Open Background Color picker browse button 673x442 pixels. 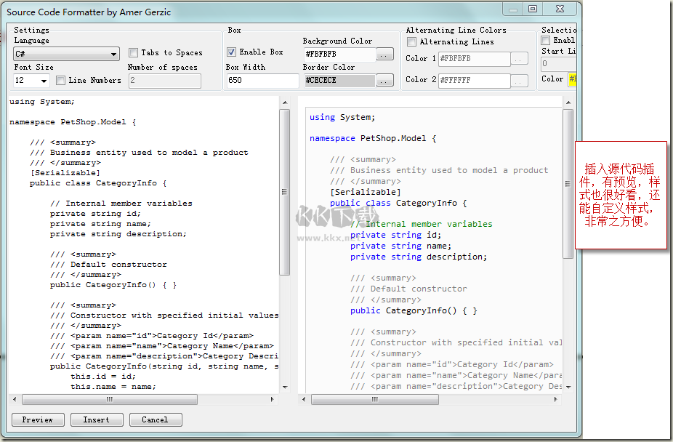coord(385,55)
